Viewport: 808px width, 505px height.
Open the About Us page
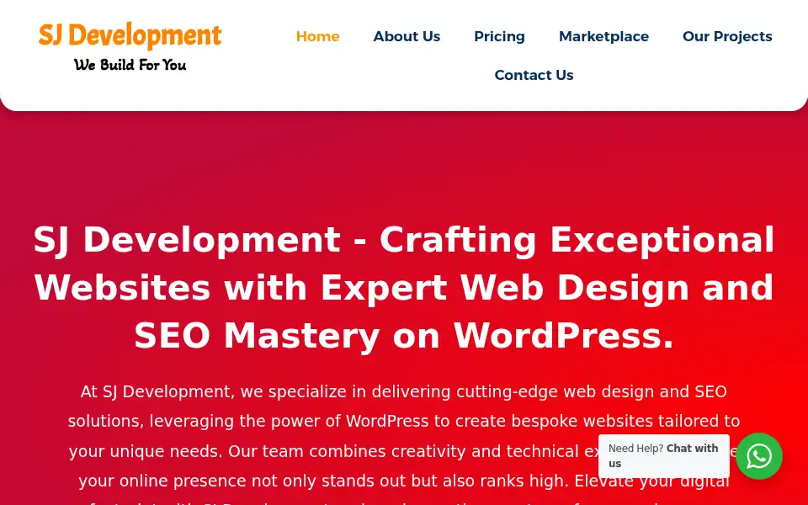pyautogui.click(x=407, y=36)
